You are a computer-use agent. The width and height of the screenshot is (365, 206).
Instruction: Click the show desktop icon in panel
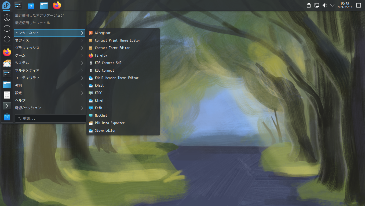(358, 5)
